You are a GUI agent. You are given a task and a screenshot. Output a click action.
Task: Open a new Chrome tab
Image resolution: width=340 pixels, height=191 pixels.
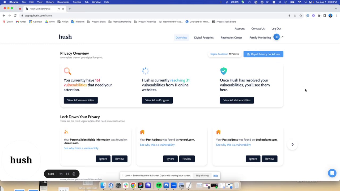point(70,9)
